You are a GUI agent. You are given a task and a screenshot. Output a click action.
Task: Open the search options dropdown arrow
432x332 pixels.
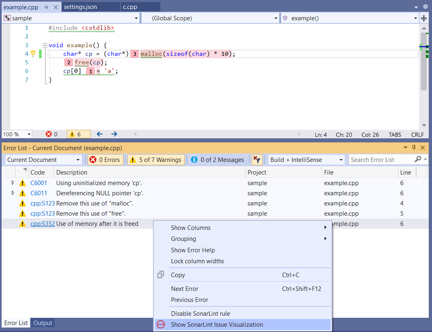425,159
